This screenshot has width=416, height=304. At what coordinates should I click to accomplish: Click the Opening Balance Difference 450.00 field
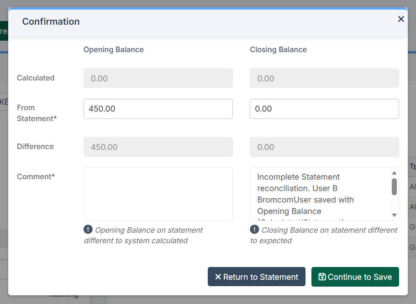pos(158,147)
